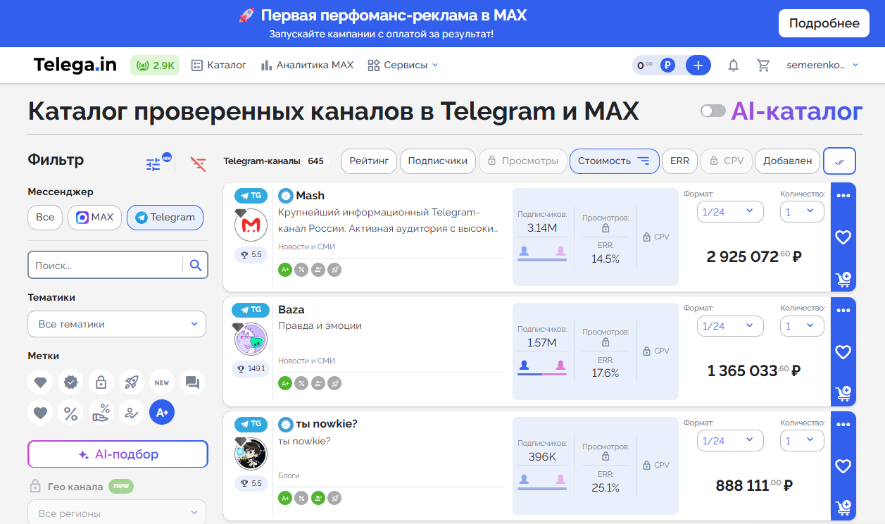Viewport: 885px width, 524px height.
Task: Open the semerenko account dropdown
Action: pos(823,65)
